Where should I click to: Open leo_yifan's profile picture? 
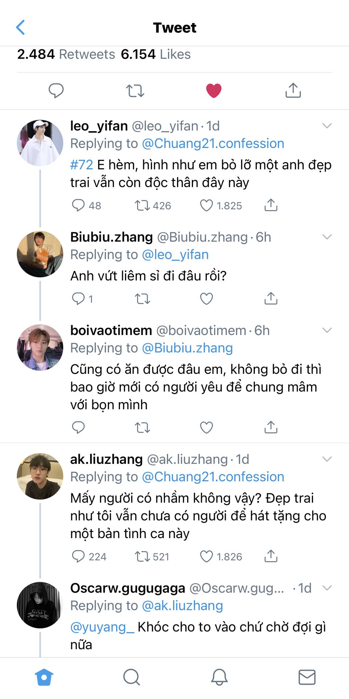point(40,143)
